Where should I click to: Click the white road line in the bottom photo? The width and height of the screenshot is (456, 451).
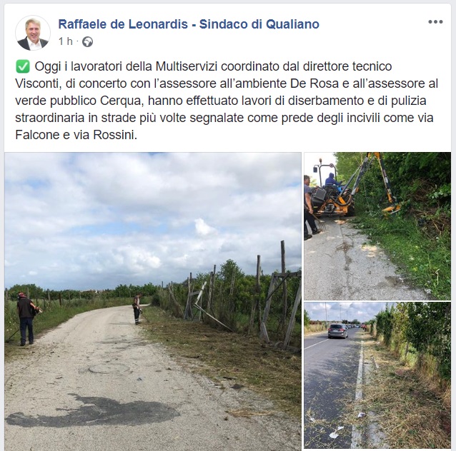(358, 391)
